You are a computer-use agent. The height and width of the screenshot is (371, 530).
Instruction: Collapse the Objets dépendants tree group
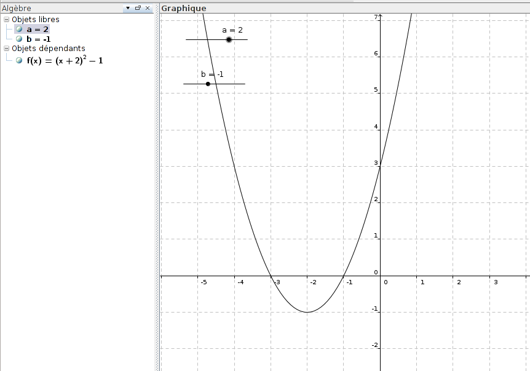tap(6, 48)
